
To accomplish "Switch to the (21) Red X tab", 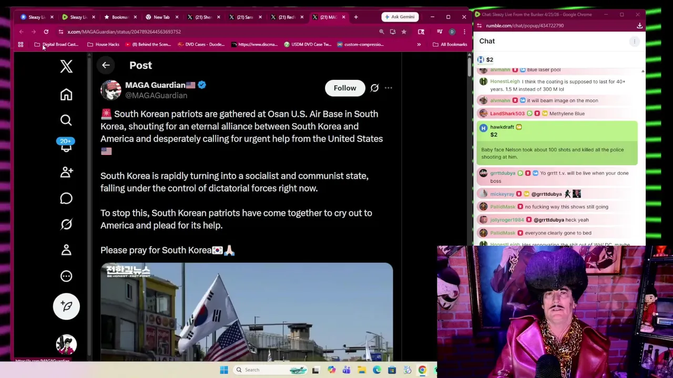I will pos(286,17).
